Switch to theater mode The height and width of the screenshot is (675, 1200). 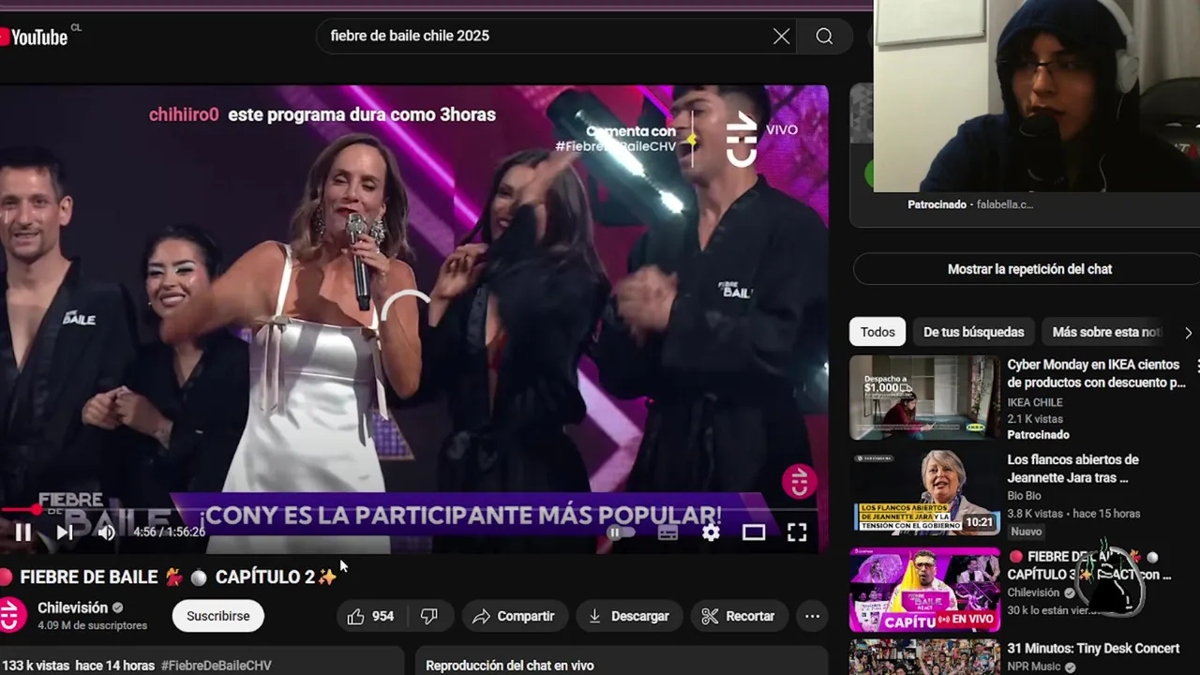tap(754, 532)
